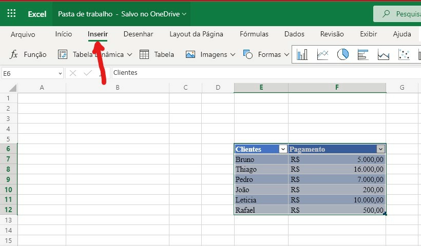Select the cell containing Leticia
421x246 pixels.
coord(261,200)
